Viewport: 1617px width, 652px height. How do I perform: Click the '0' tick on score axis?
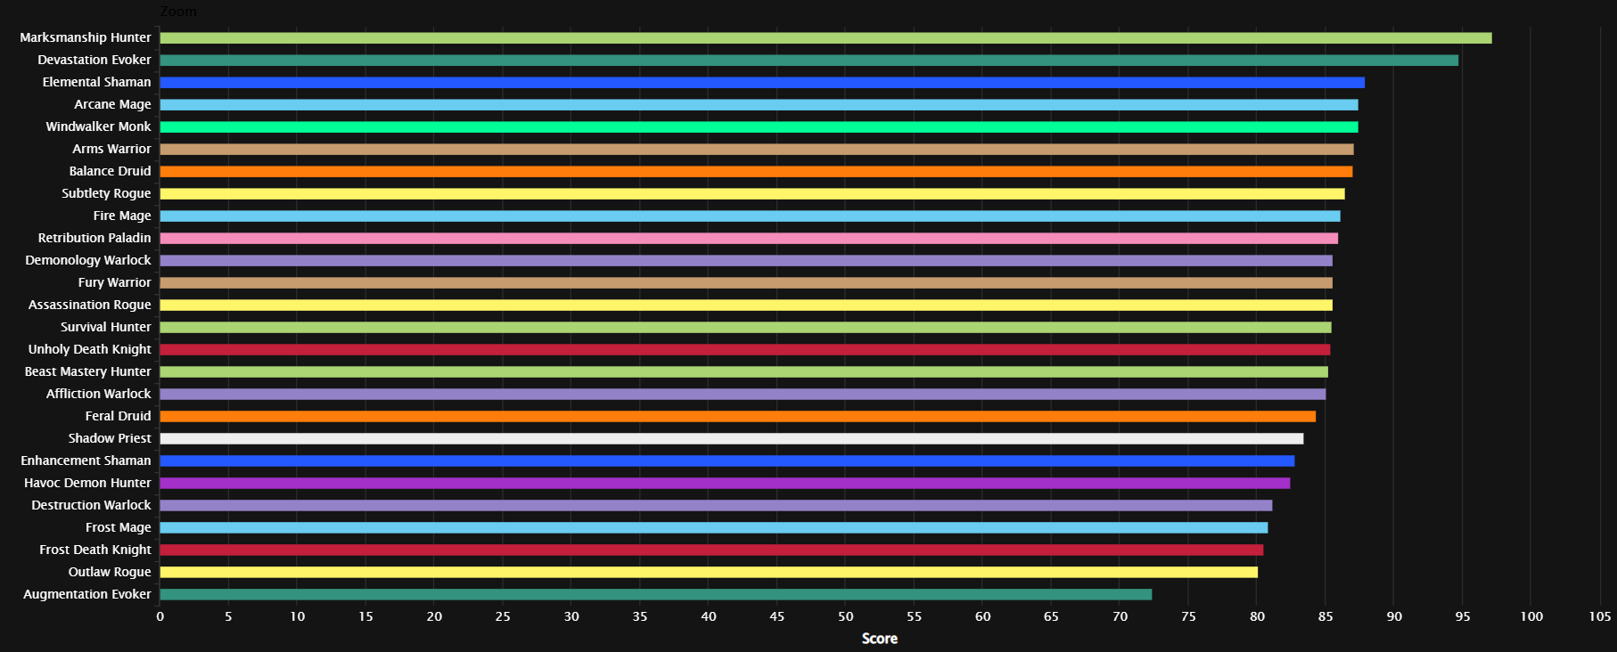160,616
